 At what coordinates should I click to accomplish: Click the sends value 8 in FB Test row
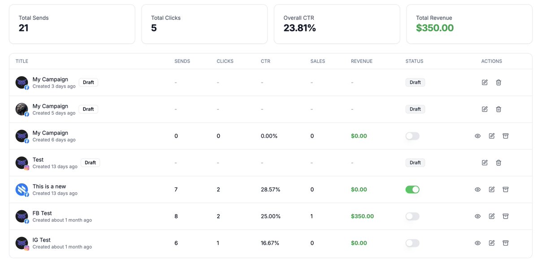pos(176,216)
